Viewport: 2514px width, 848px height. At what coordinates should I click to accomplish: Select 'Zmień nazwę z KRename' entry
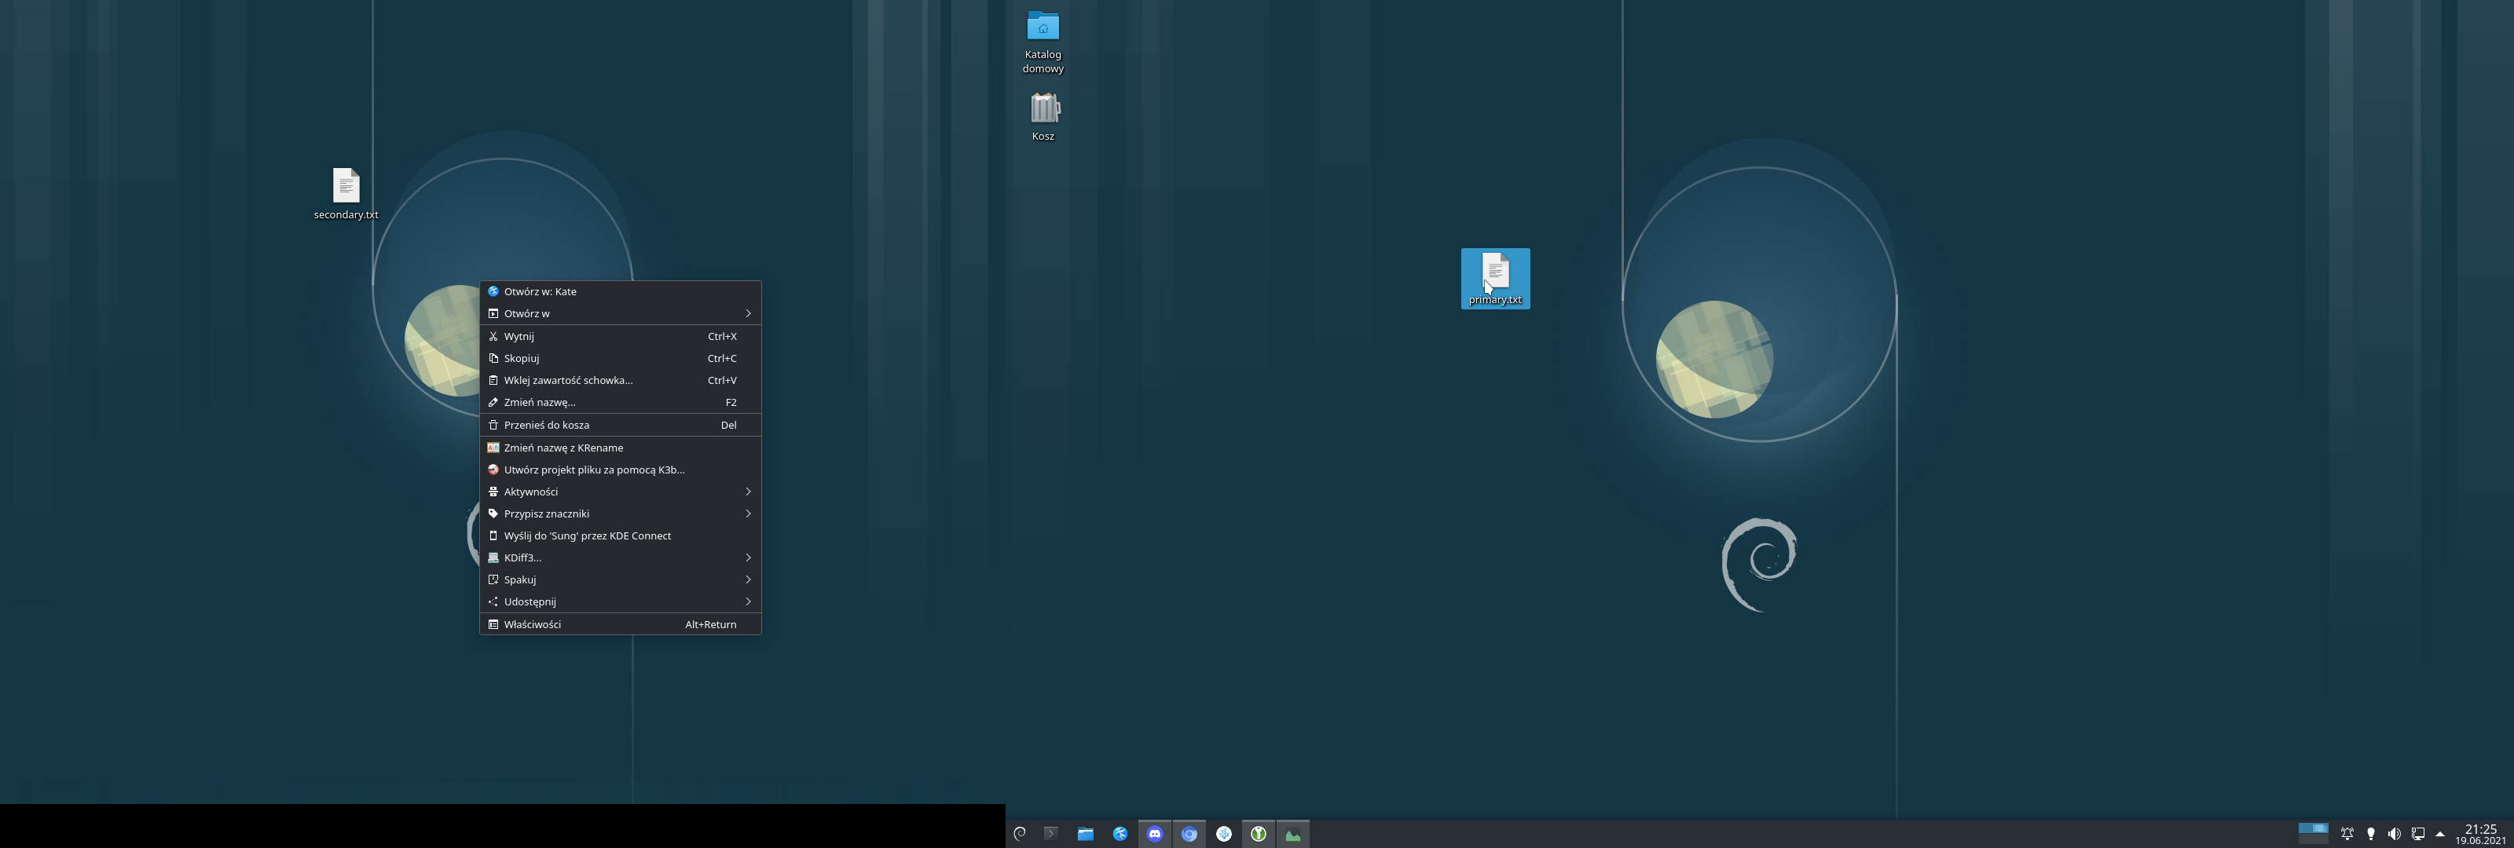tap(563, 448)
